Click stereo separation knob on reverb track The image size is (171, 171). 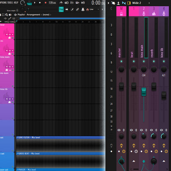[x=153, y=136]
